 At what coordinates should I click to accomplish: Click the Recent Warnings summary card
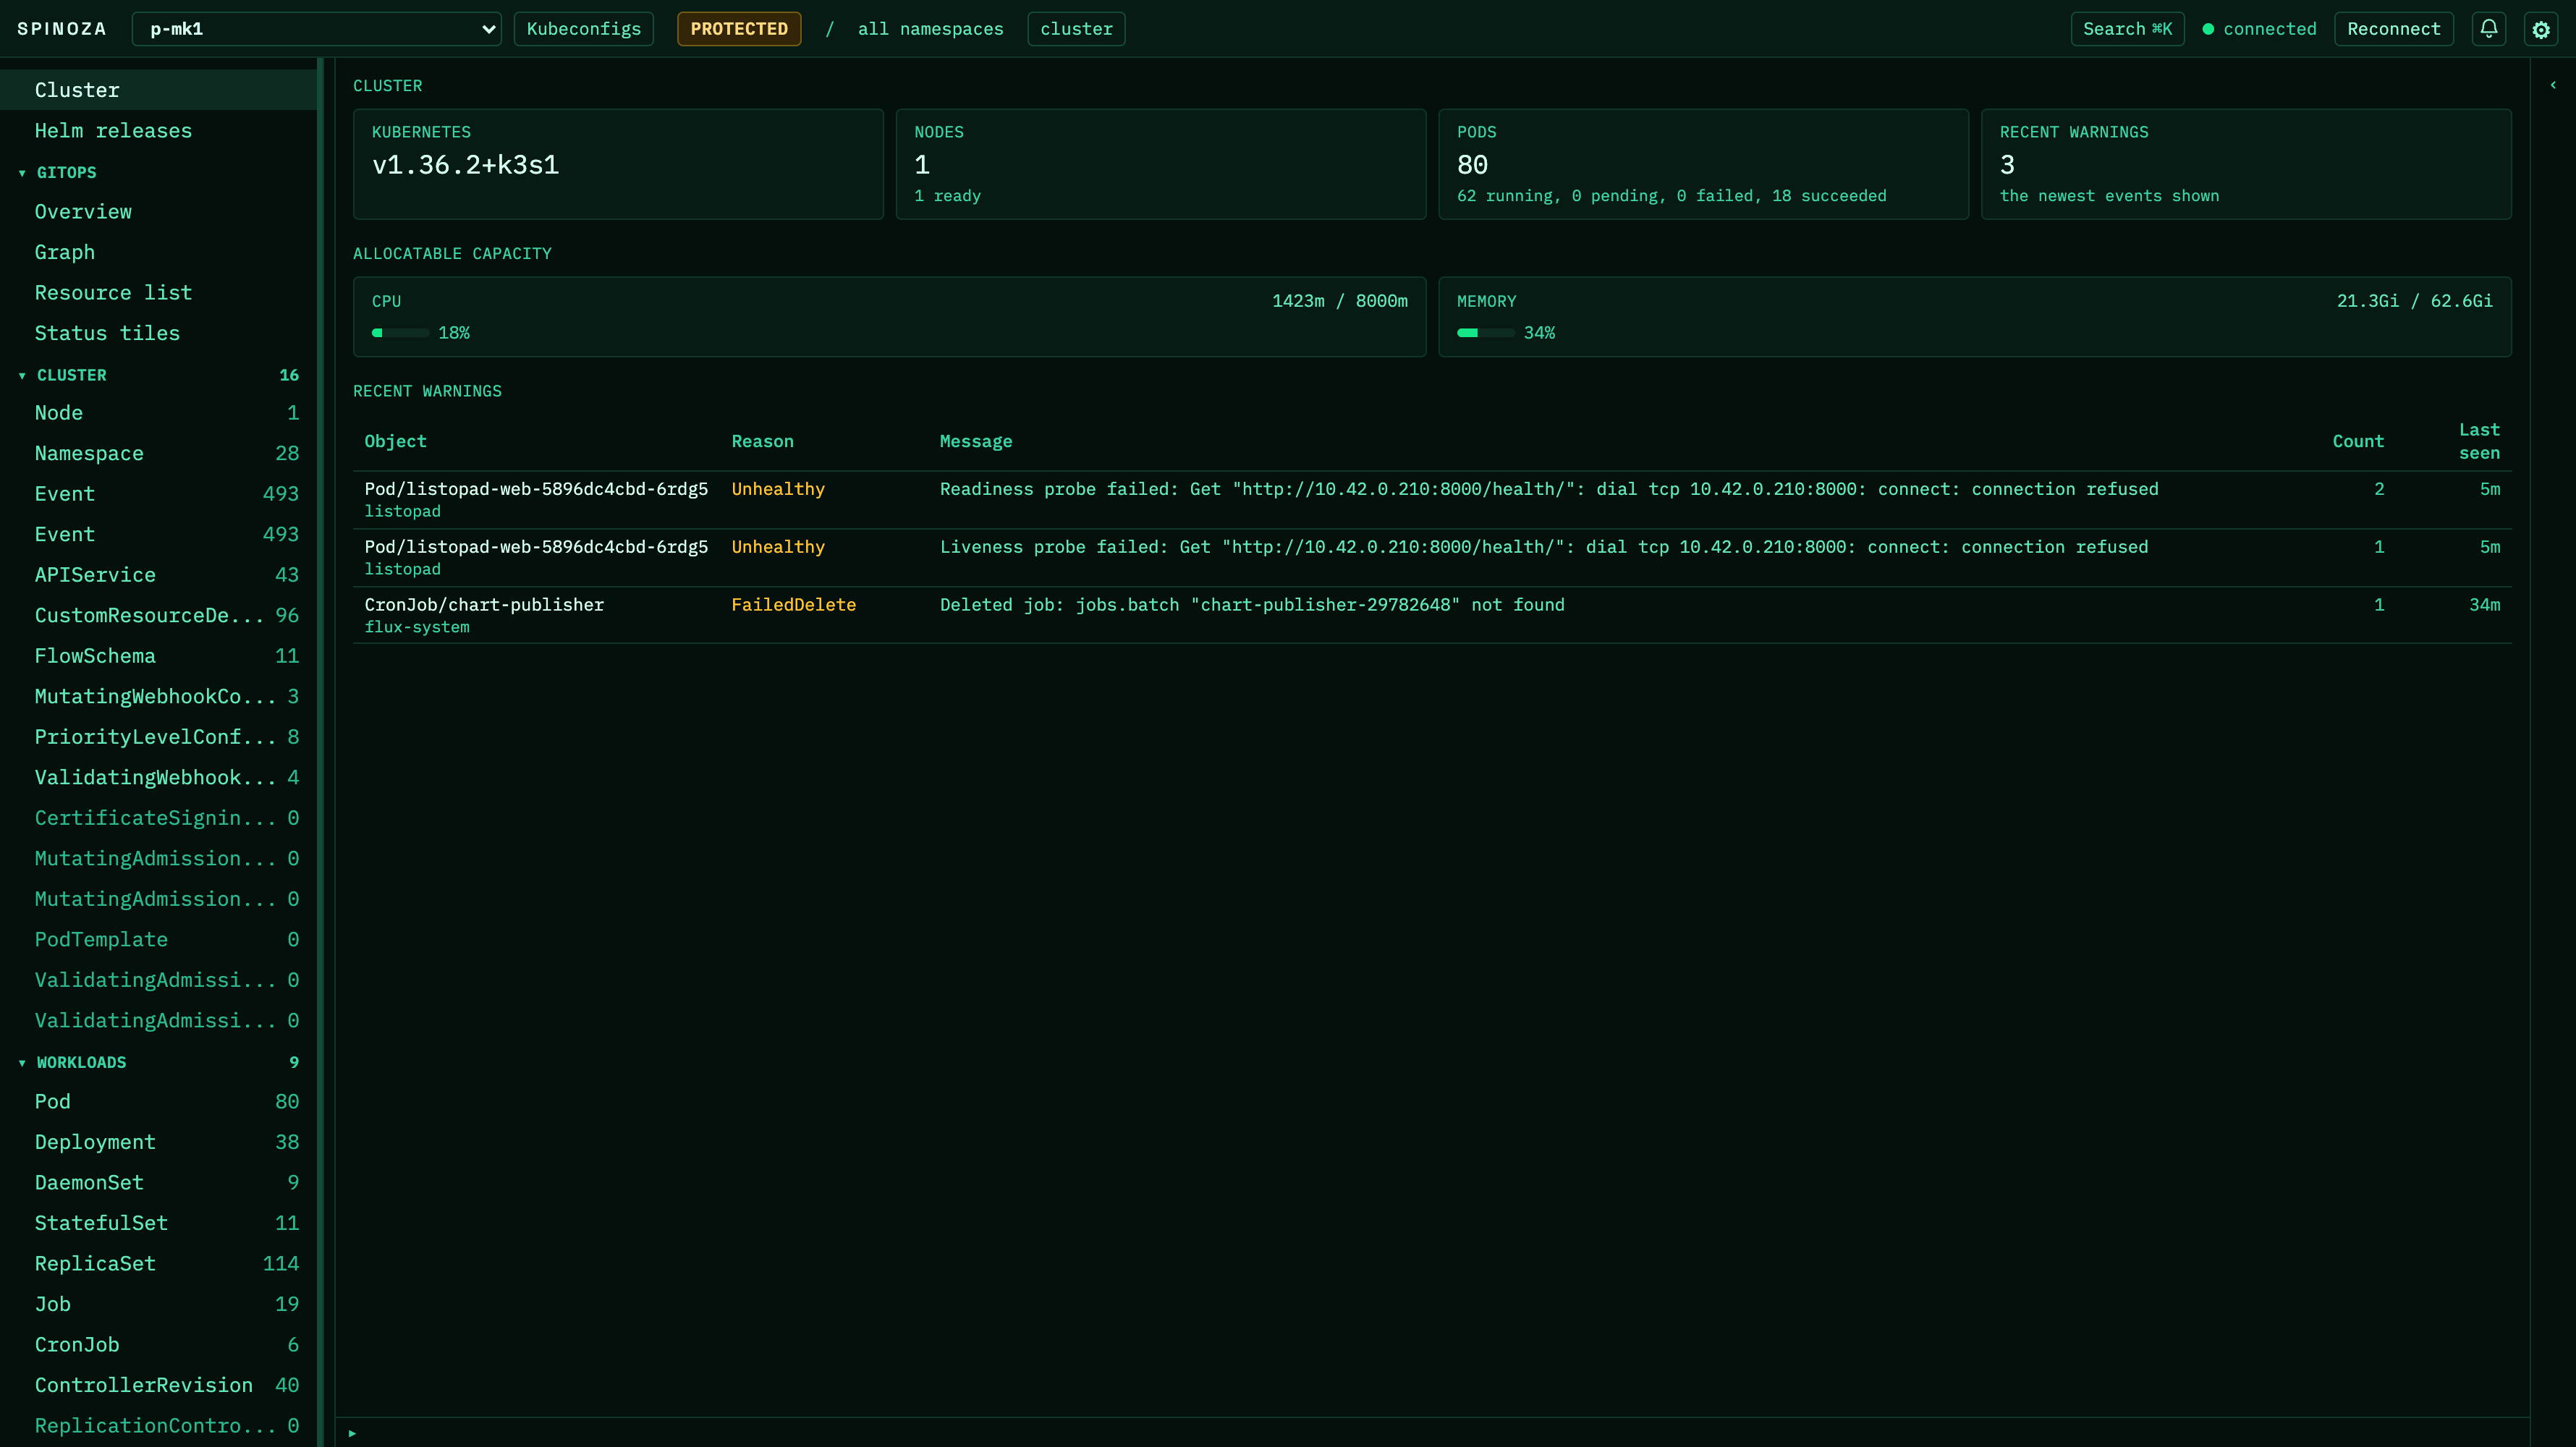(2246, 164)
